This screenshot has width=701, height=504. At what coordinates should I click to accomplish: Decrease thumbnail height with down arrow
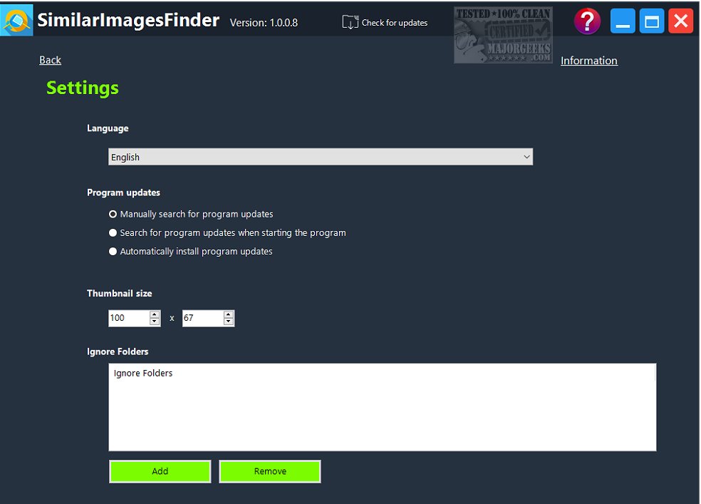(x=229, y=322)
